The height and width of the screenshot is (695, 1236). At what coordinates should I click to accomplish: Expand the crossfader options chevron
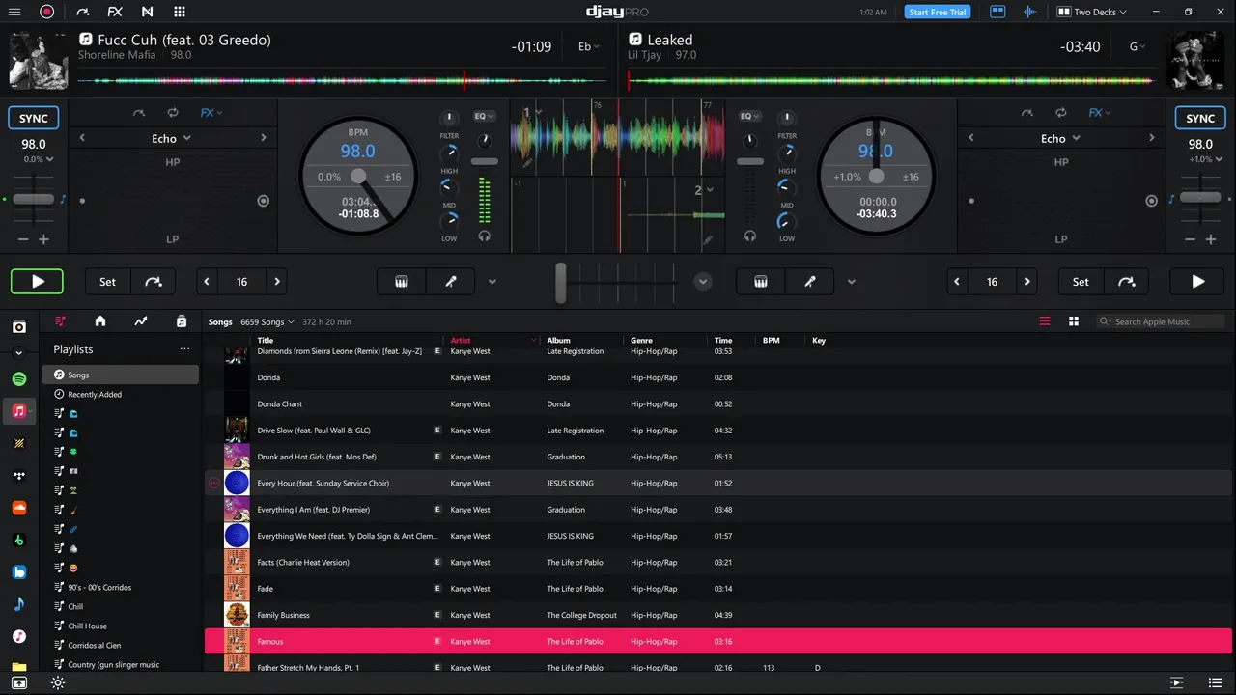tap(703, 282)
